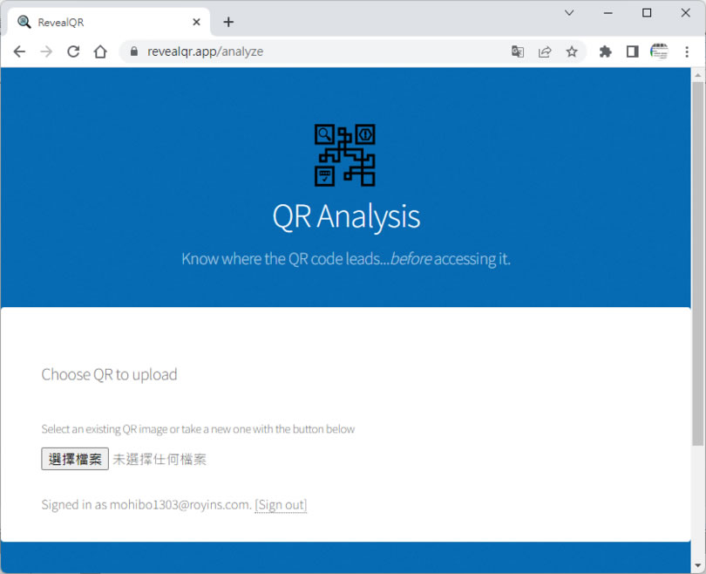Open the translate page icon
Image resolution: width=706 pixels, height=574 pixels.
pos(518,51)
